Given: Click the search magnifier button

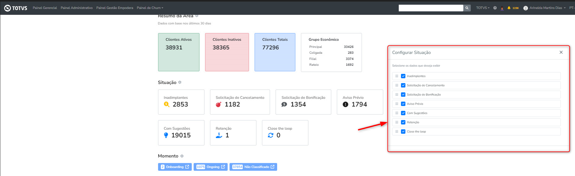Looking at the screenshot, I should click(467, 8).
